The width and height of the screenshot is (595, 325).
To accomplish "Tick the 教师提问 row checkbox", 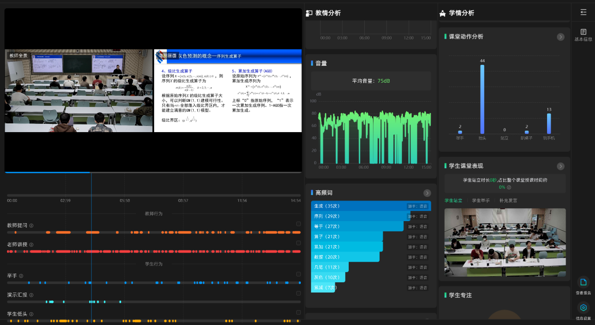I will (298, 224).
